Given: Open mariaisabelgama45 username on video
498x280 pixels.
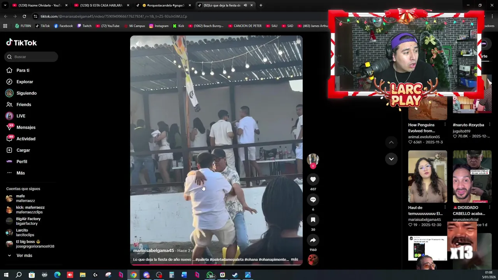Looking at the screenshot, I should 154,250.
